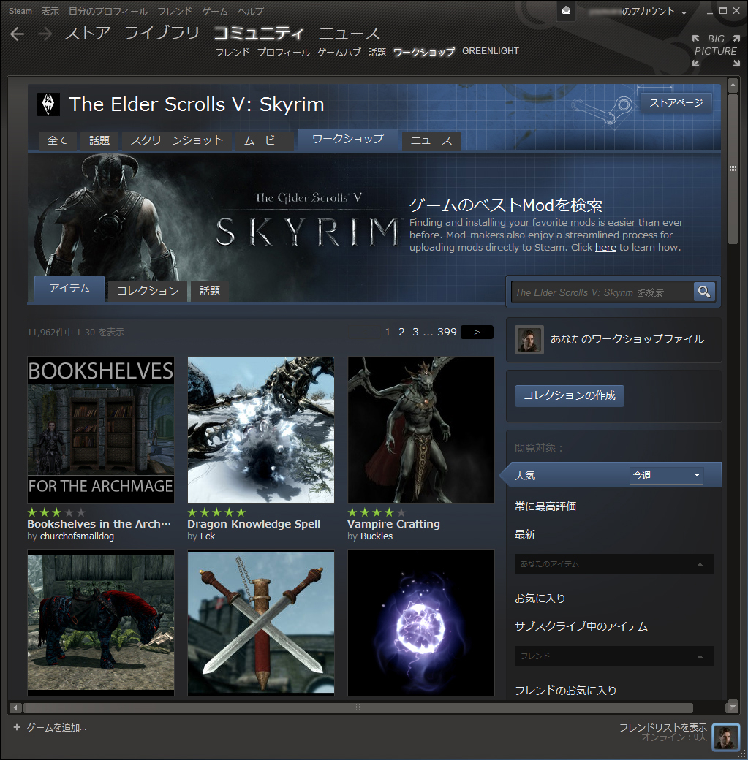748x760 pixels.
Task: Open the スクリーンショット tab
Action: point(177,140)
